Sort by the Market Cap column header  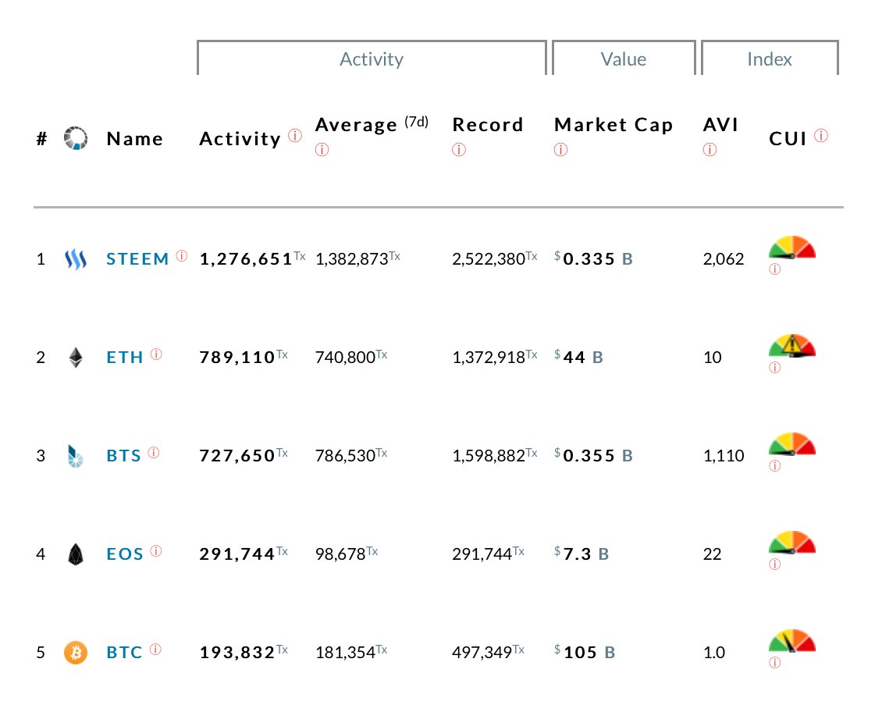pos(613,124)
